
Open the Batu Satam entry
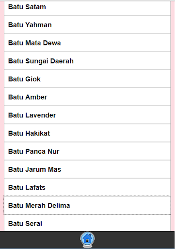(87, 8)
